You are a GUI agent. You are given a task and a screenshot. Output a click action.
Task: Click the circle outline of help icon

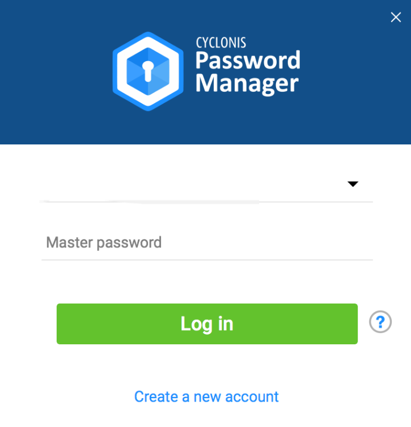372,323
